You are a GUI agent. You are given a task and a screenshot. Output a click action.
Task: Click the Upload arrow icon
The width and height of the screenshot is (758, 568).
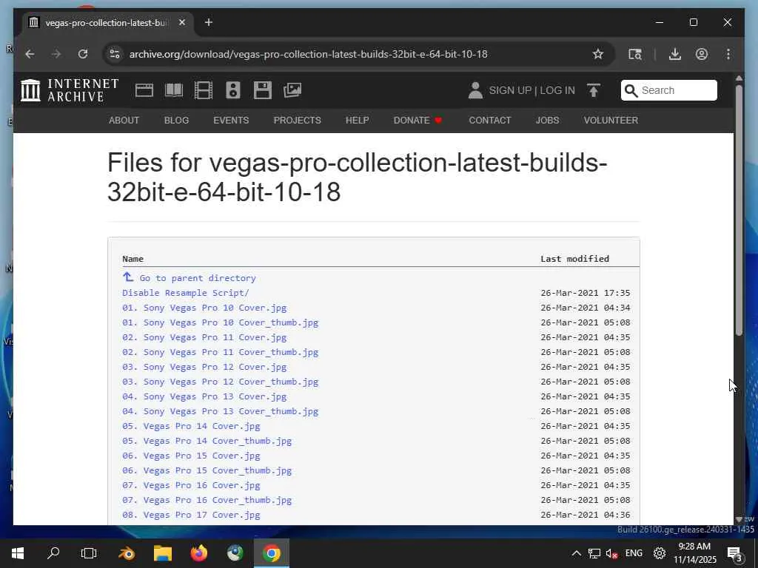[x=594, y=90]
